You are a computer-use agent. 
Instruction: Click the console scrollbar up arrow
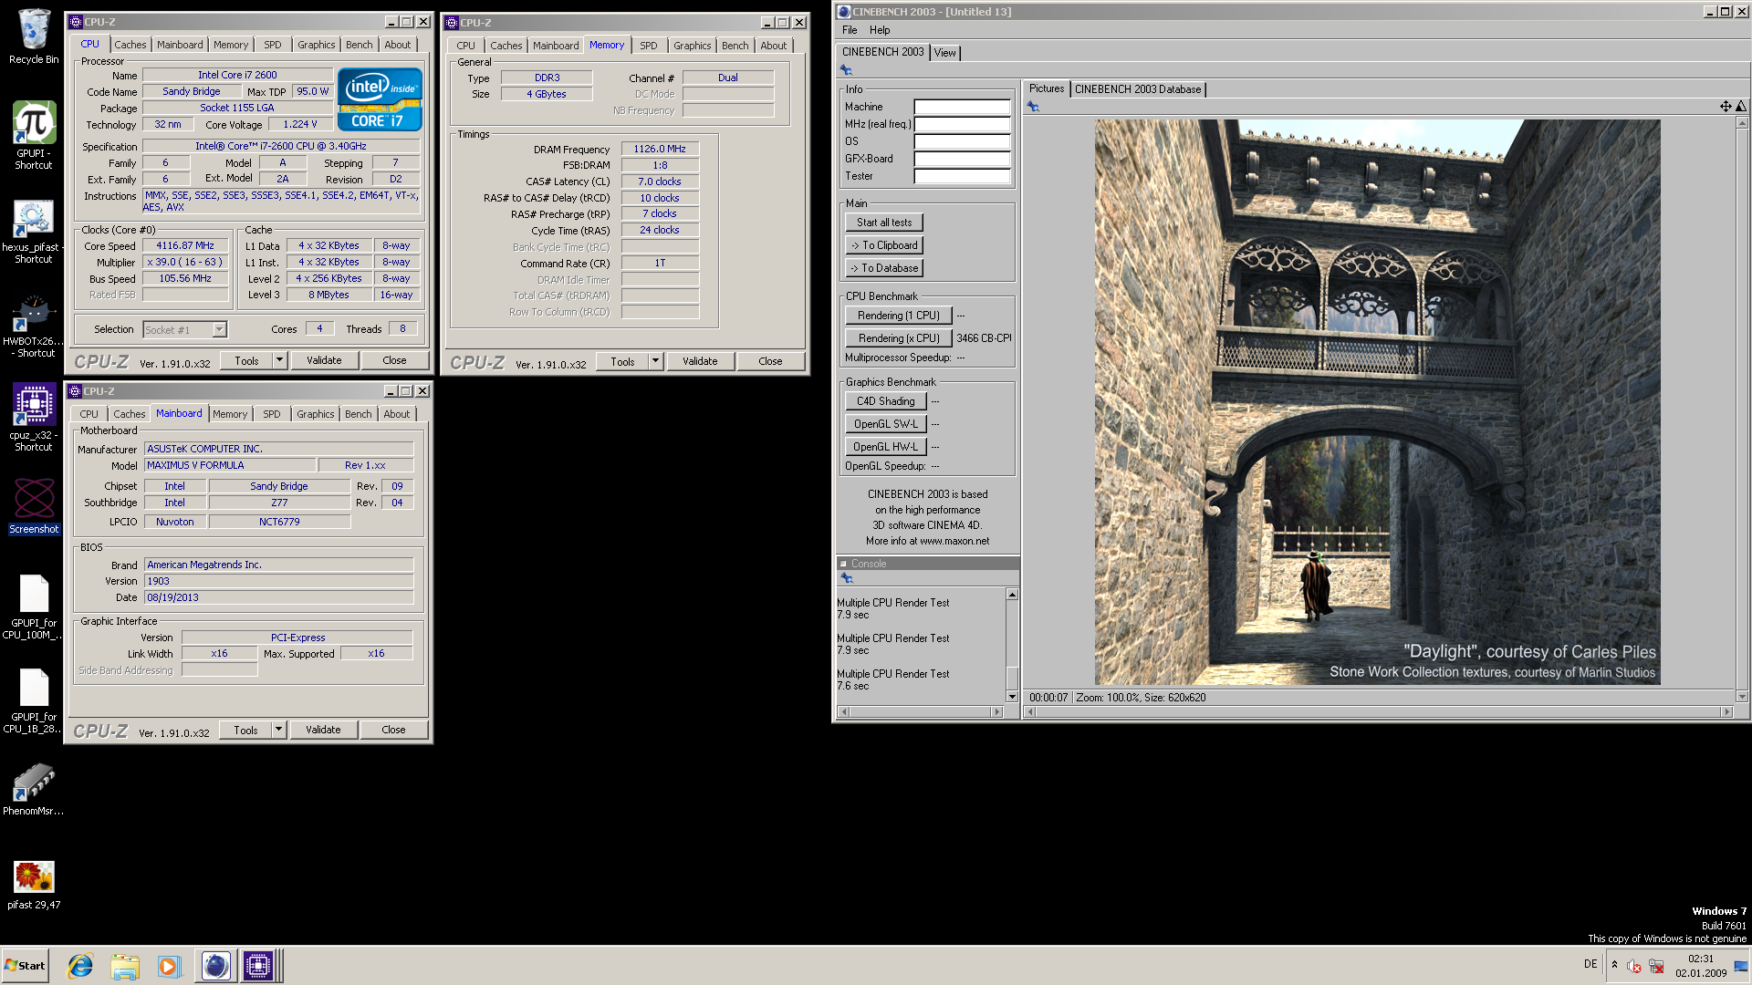(x=1012, y=595)
